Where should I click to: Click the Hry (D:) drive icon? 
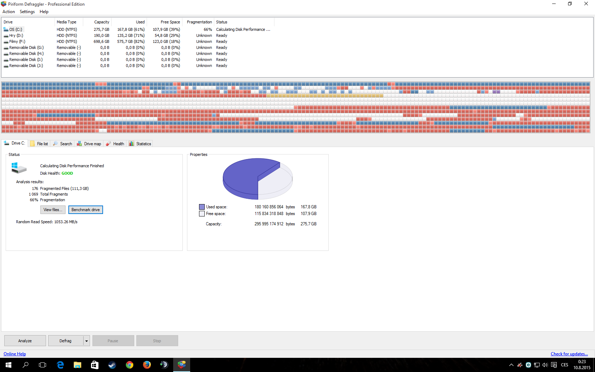(6, 35)
